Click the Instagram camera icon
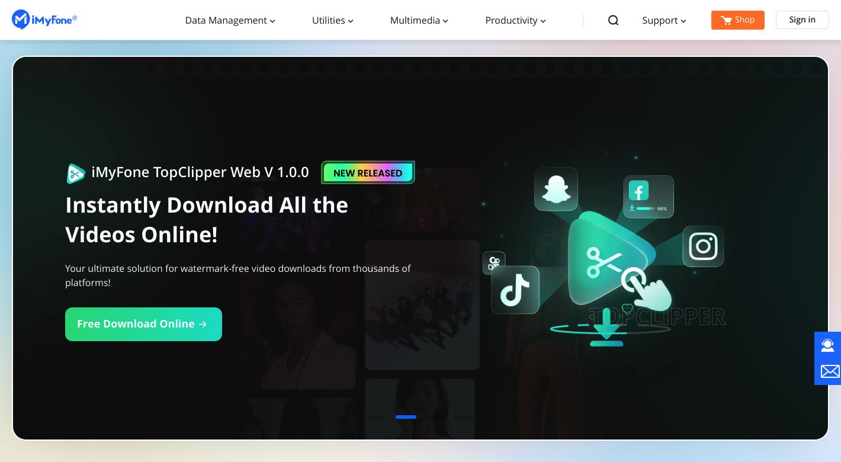 pyautogui.click(x=703, y=246)
